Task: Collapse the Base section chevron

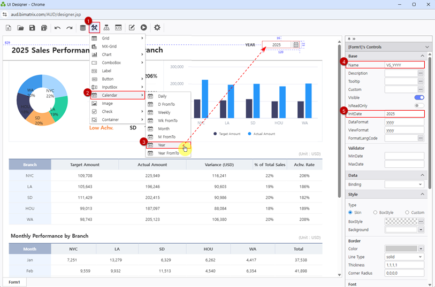Action: tap(422, 56)
